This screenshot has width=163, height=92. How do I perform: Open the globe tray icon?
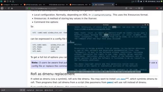139,2
